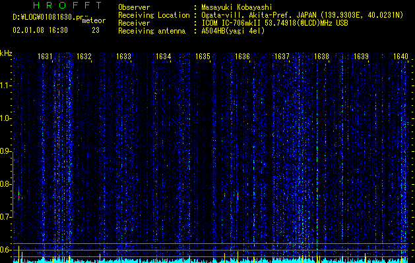Click the "Receiving Location" label
This screenshot has width=415, height=263.
tap(154, 15)
